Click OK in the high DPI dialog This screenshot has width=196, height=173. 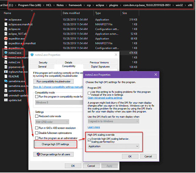pos(130,156)
